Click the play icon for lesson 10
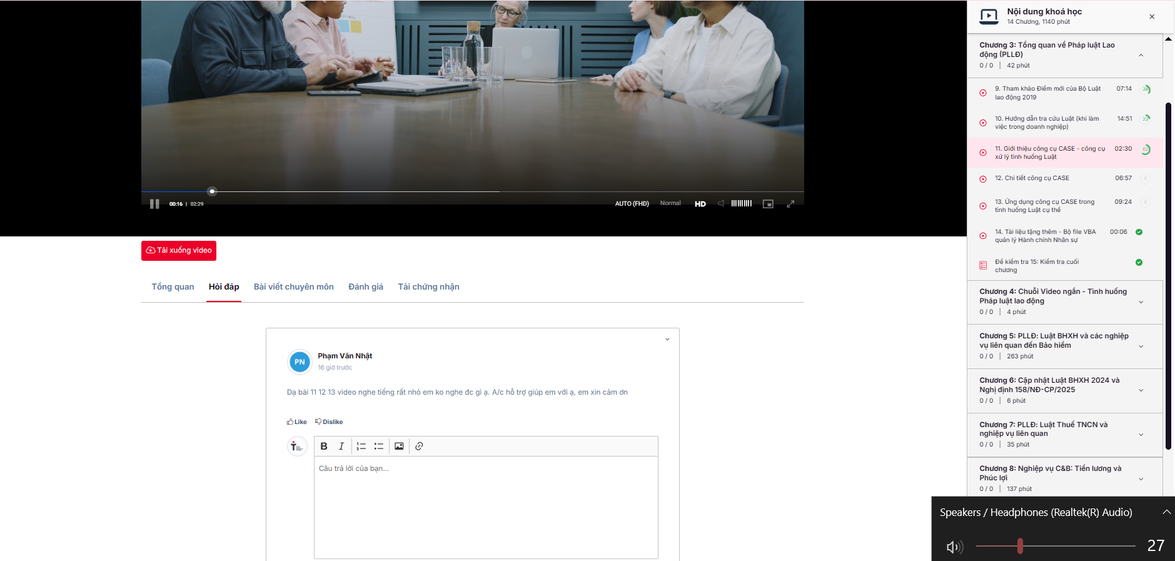This screenshot has height=561, width=1175. (x=983, y=123)
